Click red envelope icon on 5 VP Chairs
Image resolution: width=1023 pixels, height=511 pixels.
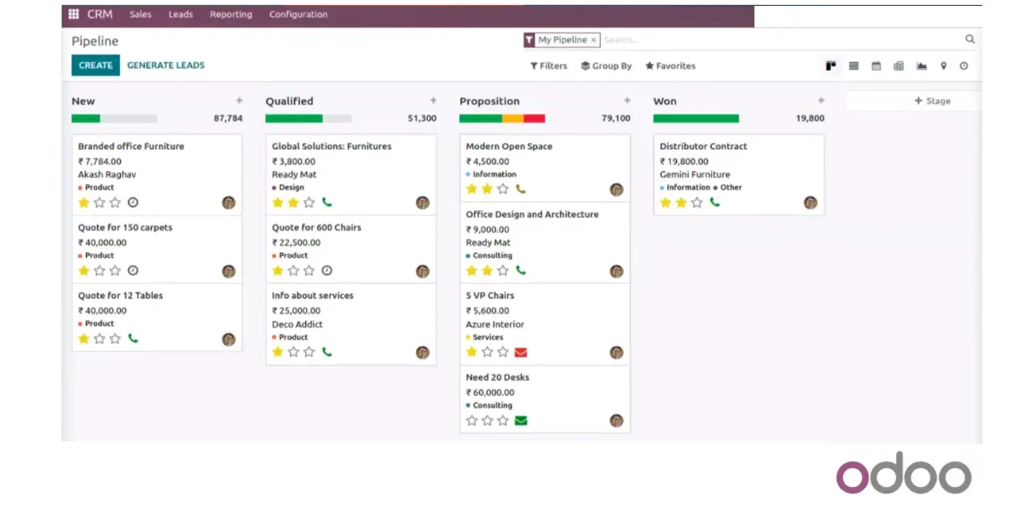pos(521,352)
